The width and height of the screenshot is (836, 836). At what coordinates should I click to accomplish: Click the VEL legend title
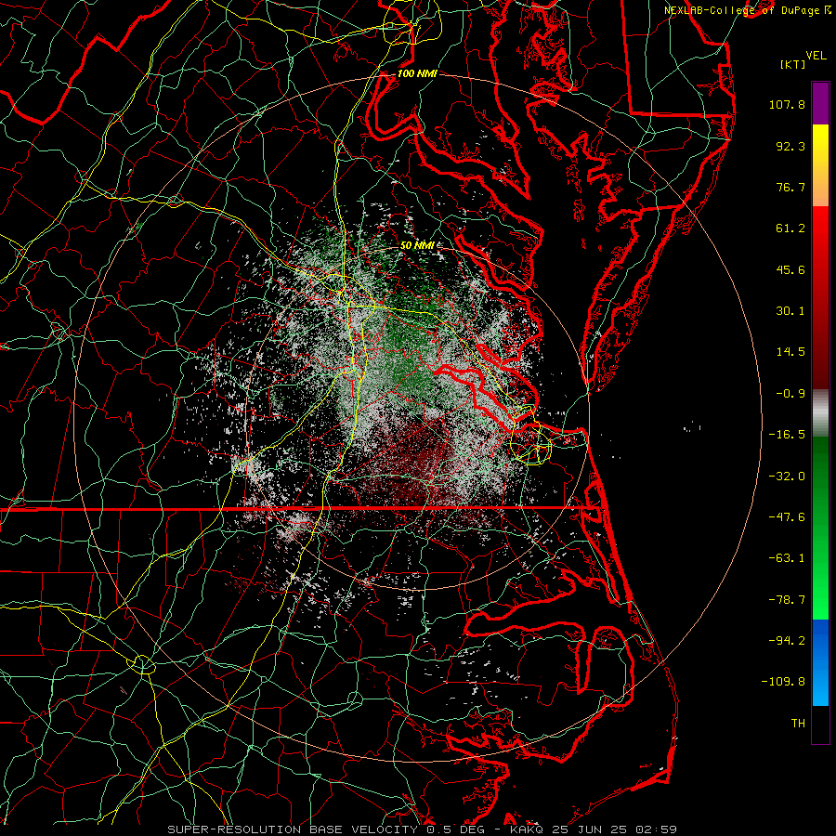coord(816,56)
